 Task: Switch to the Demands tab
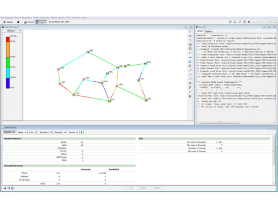[x=58, y=132]
